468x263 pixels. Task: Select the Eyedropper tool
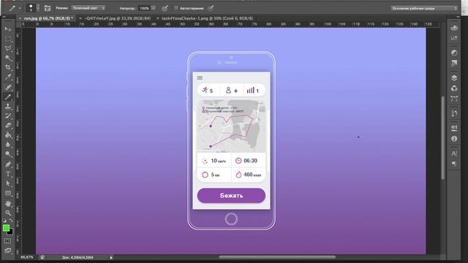[8, 77]
